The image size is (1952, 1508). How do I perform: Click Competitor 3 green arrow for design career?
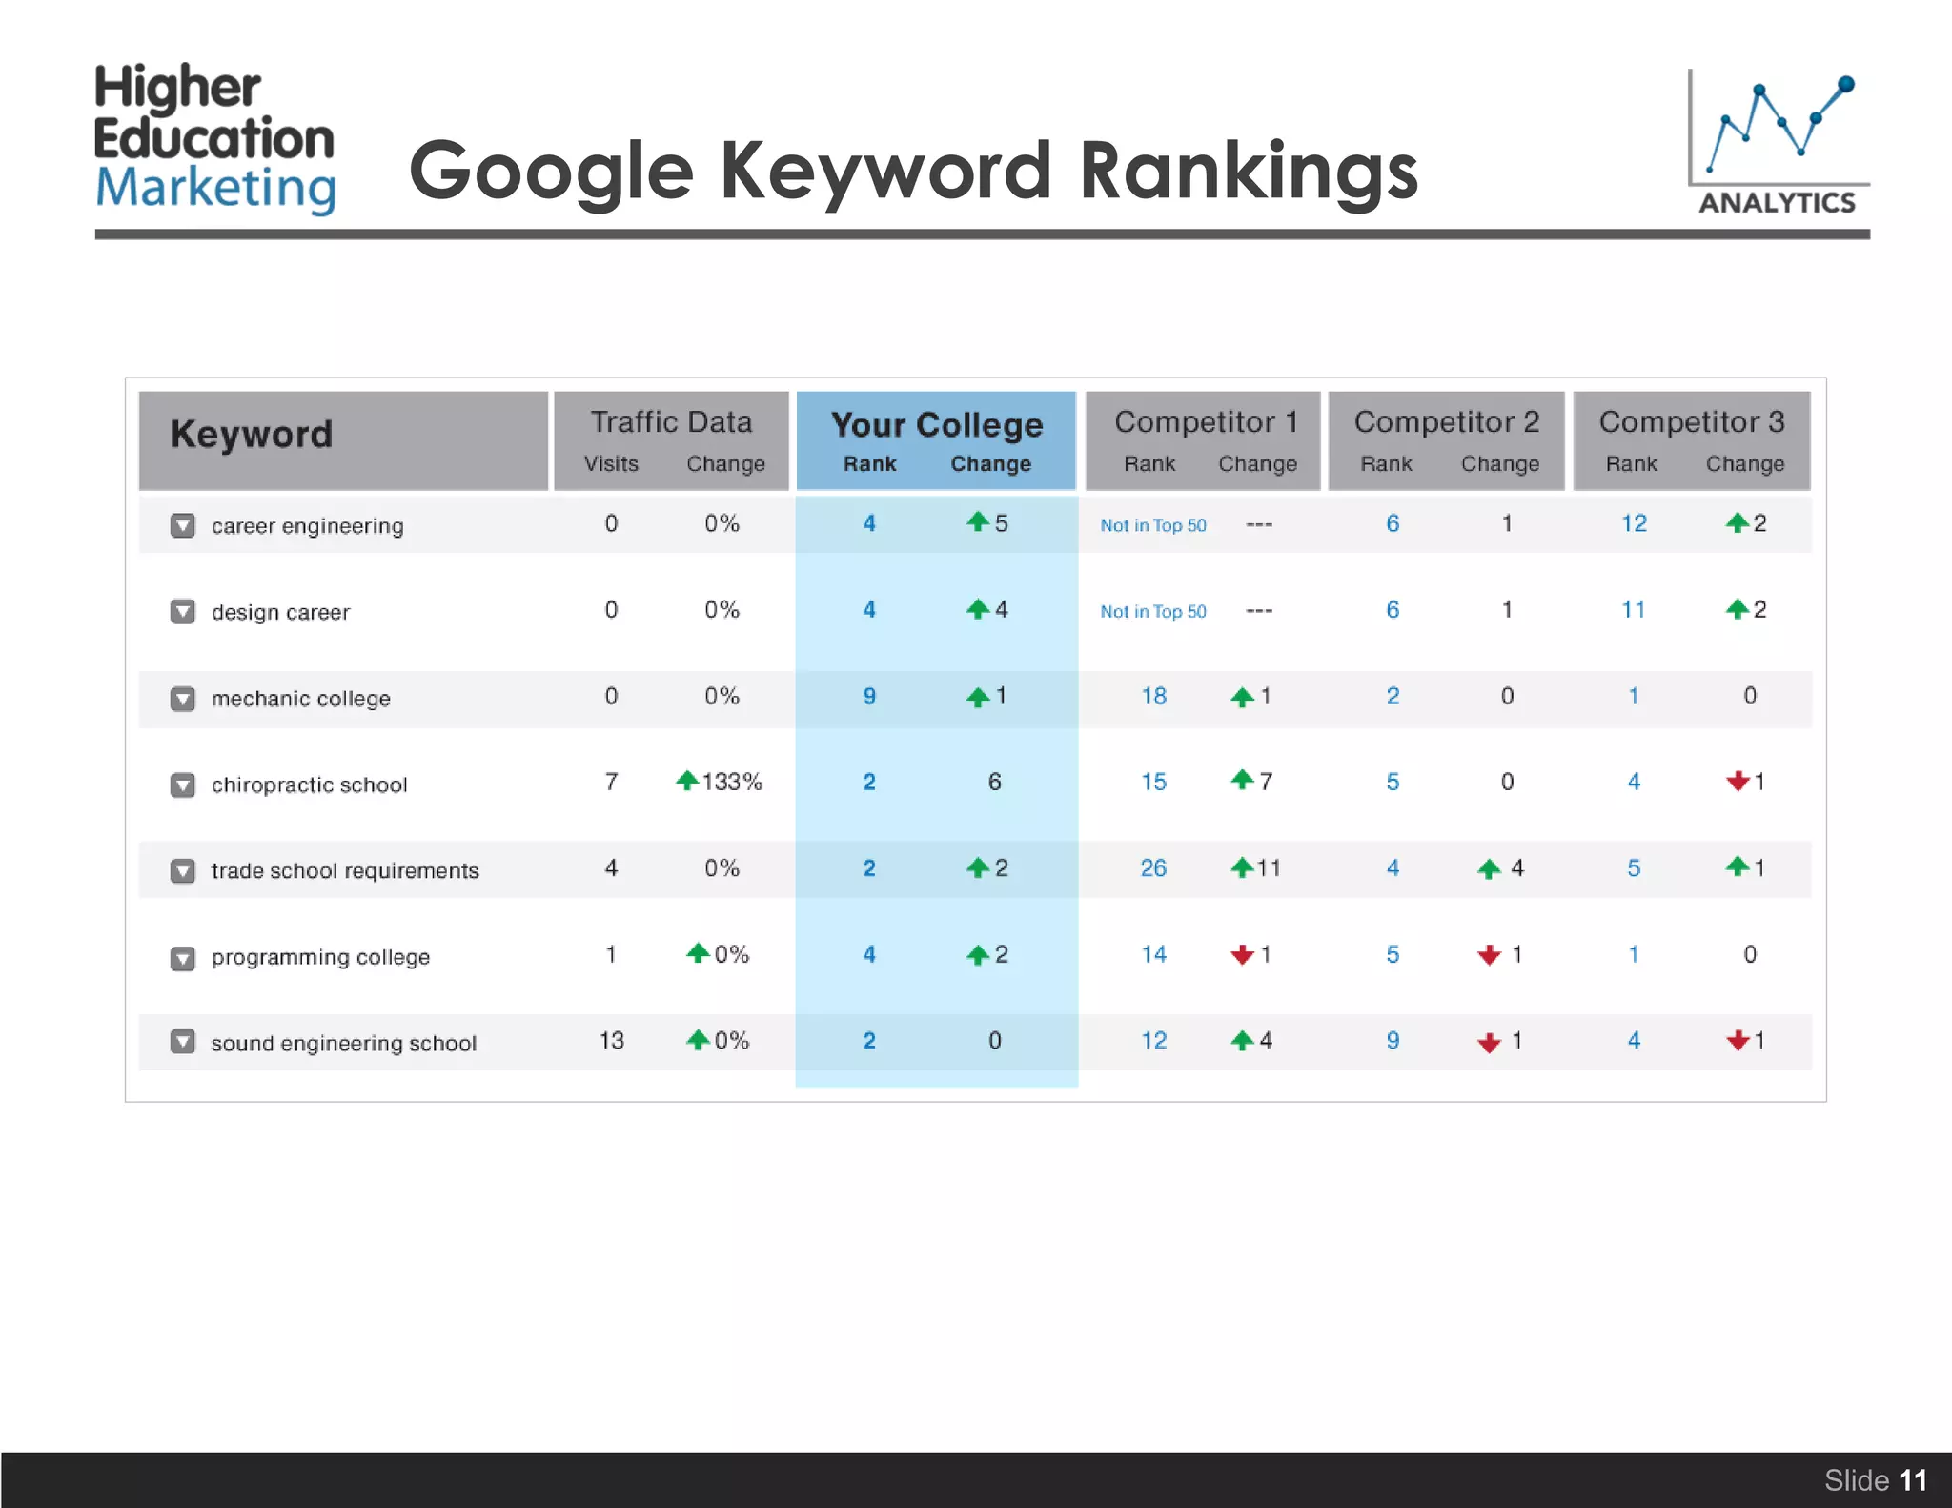[1738, 608]
